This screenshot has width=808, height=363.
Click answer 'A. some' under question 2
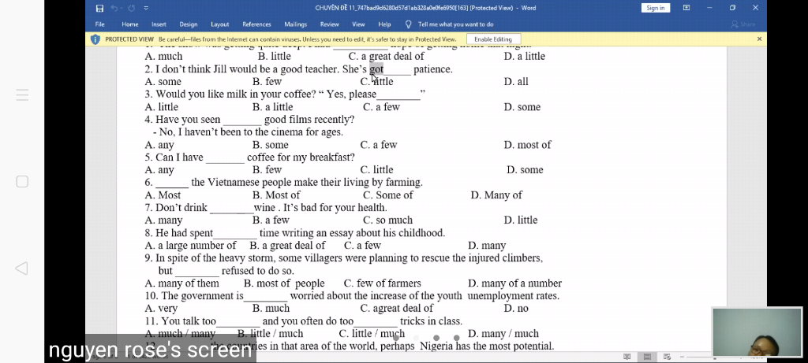pyautogui.click(x=163, y=81)
